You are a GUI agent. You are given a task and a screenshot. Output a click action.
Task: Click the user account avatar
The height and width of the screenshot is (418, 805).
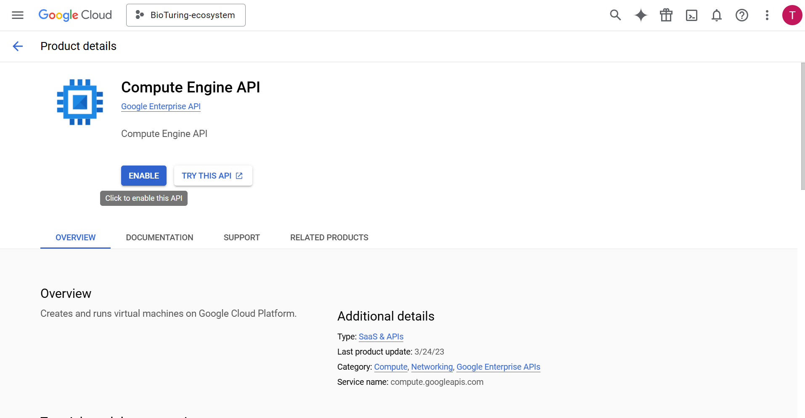click(x=792, y=15)
